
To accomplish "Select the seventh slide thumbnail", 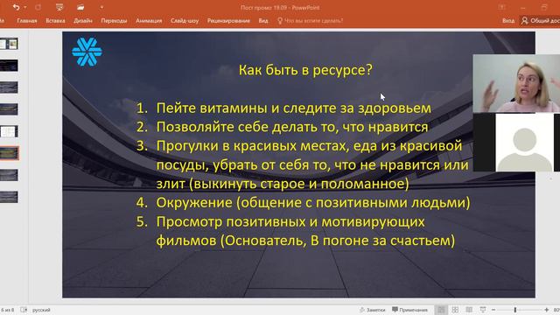I will (x=9, y=175).
